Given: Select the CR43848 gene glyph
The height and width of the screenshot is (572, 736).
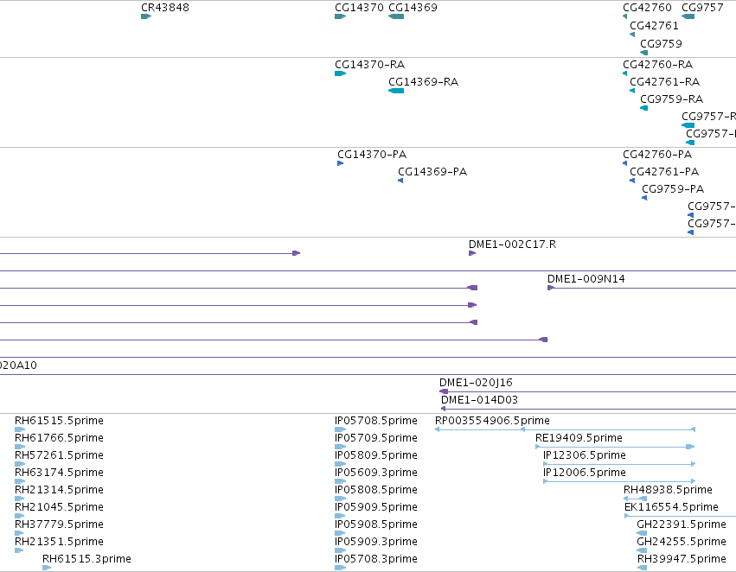Looking at the screenshot, I should (146, 16).
